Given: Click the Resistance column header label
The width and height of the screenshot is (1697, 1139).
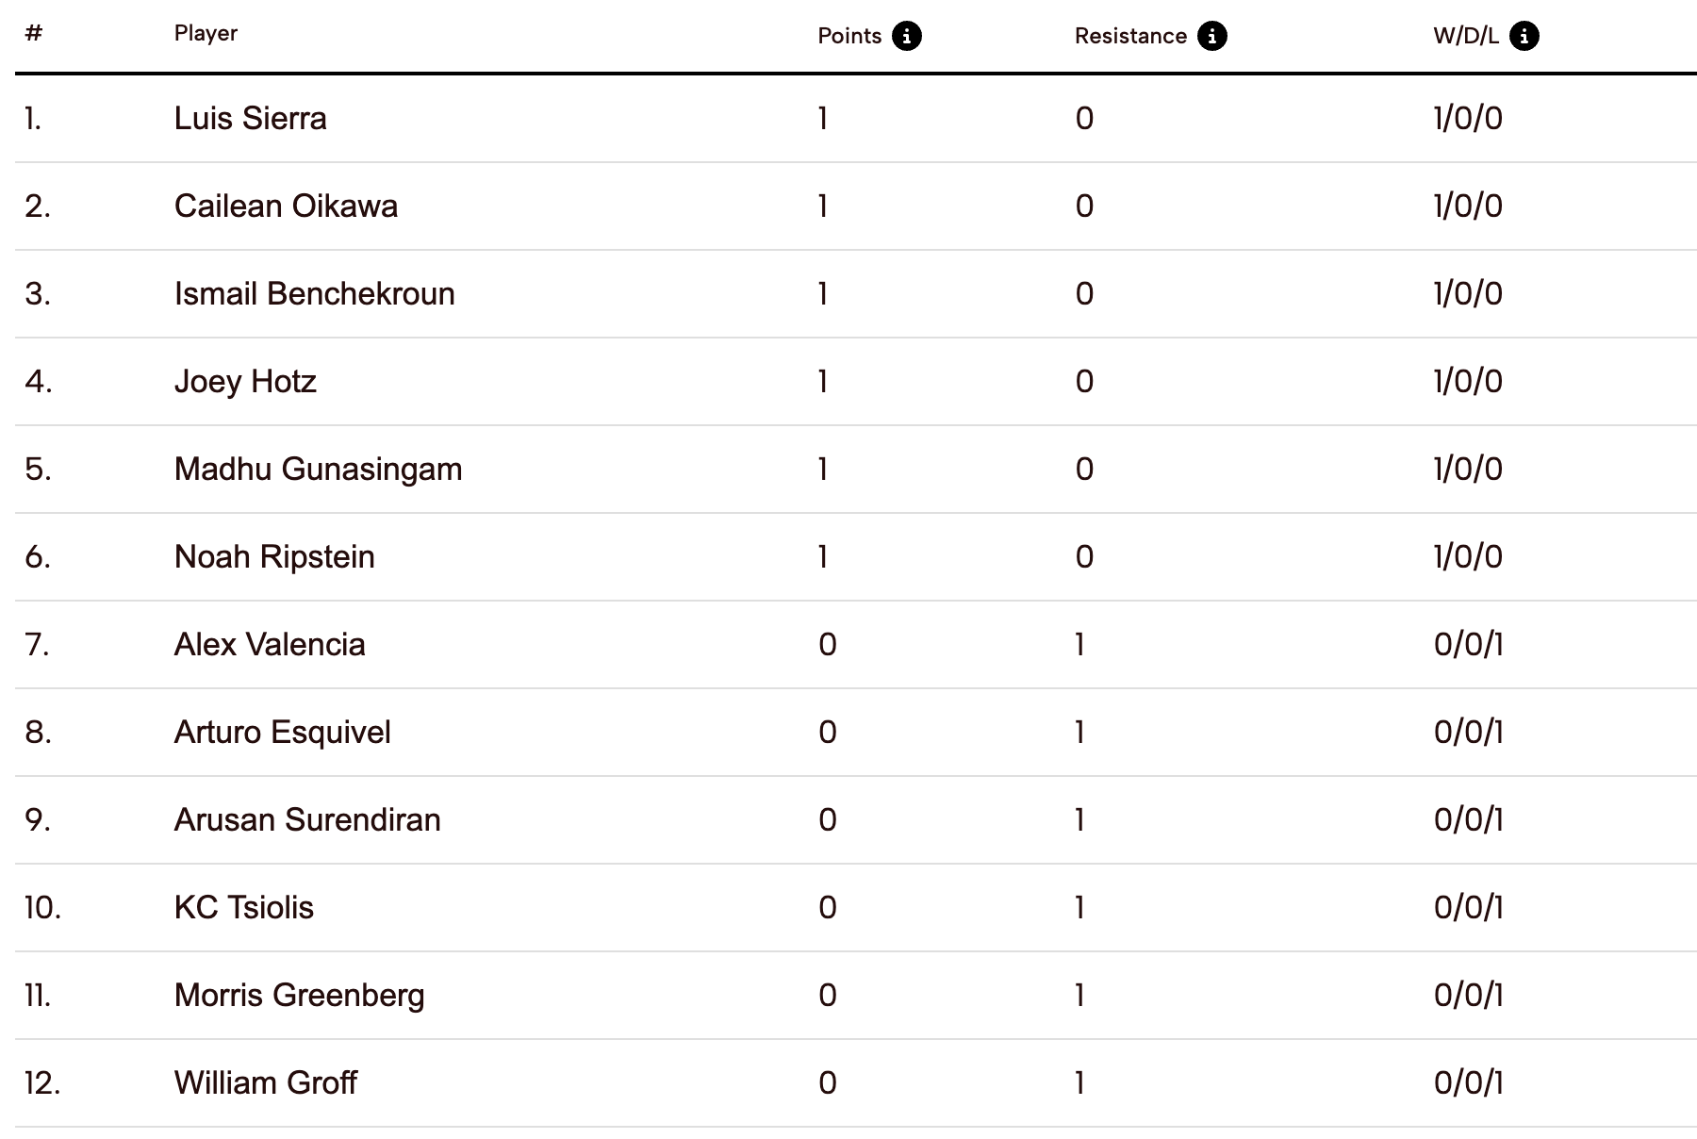Looking at the screenshot, I should (1129, 36).
